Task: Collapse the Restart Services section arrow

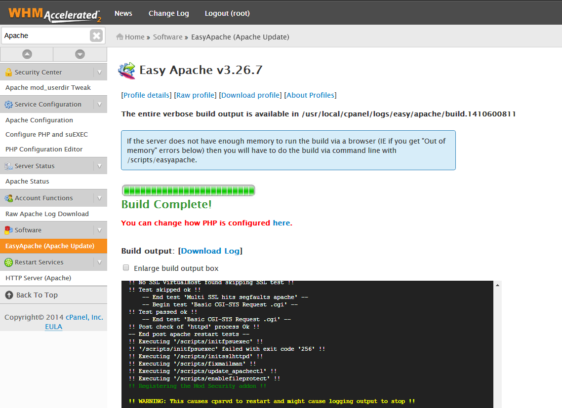Action: 100,262
